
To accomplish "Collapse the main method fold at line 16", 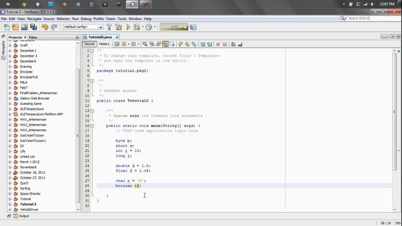I will coord(92,126).
